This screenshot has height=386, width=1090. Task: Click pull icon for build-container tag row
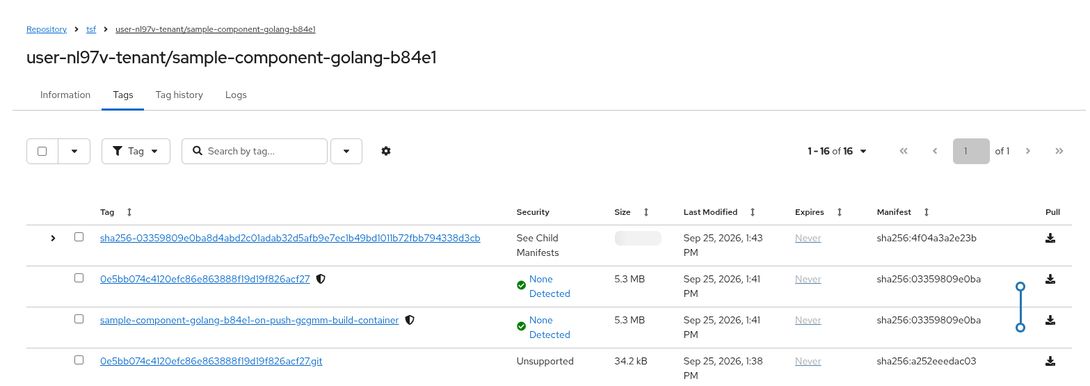[x=1050, y=320]
